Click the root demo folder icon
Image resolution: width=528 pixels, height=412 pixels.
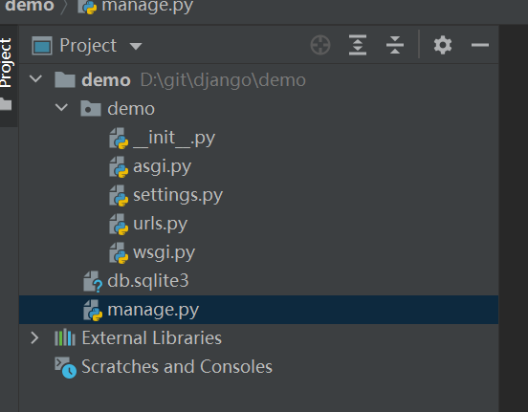[x=65, y=79]
